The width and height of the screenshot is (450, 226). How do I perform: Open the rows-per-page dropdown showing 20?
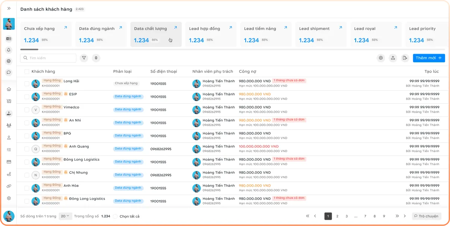(65, 216)
